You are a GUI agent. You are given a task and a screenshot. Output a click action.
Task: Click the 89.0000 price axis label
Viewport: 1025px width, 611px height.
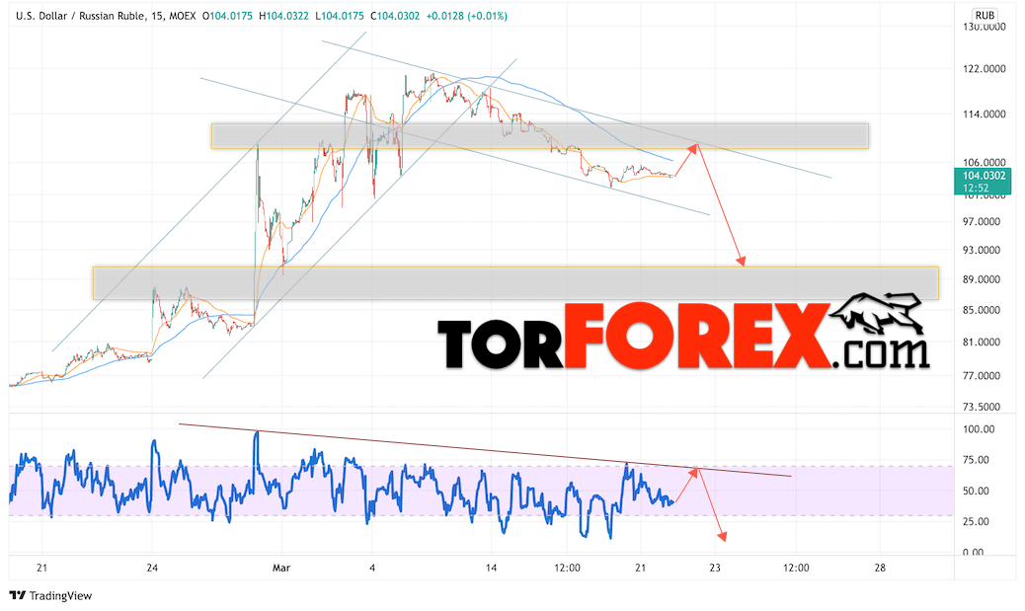coord(982,279)
